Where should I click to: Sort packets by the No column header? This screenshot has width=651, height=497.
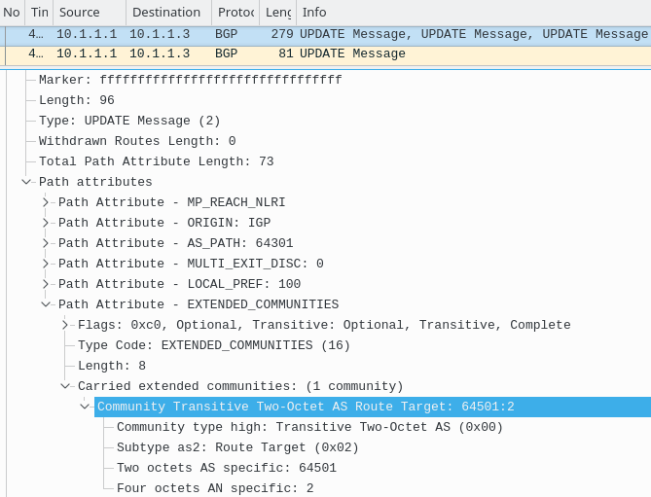[x=12, y=13]
